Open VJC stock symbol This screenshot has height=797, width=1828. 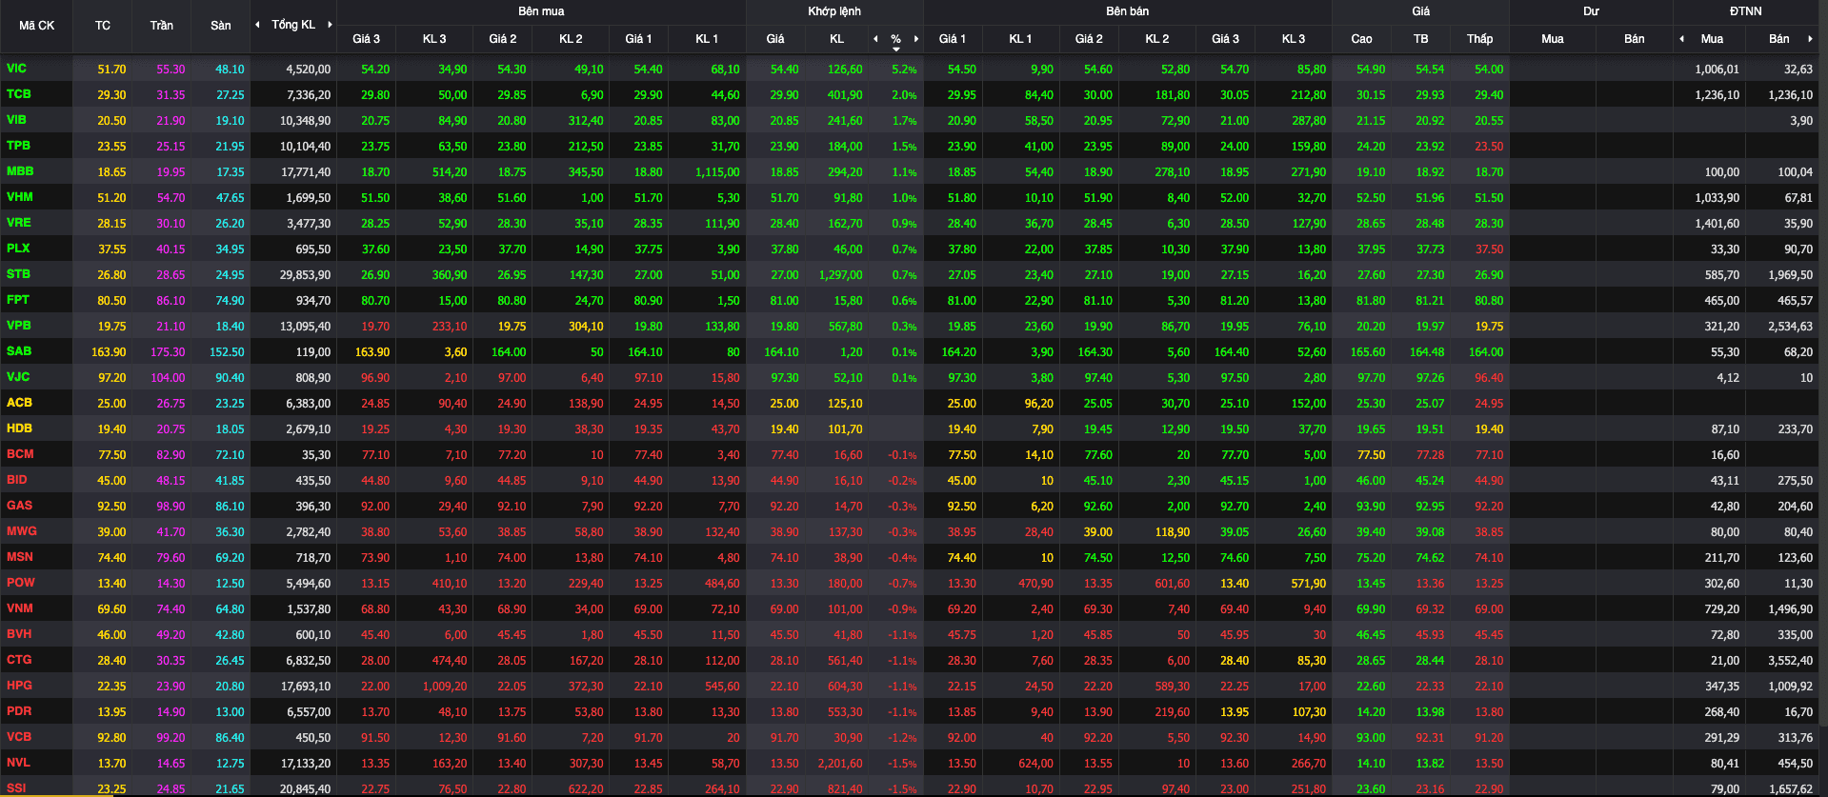pyautogui.click(x=18, y=377)
